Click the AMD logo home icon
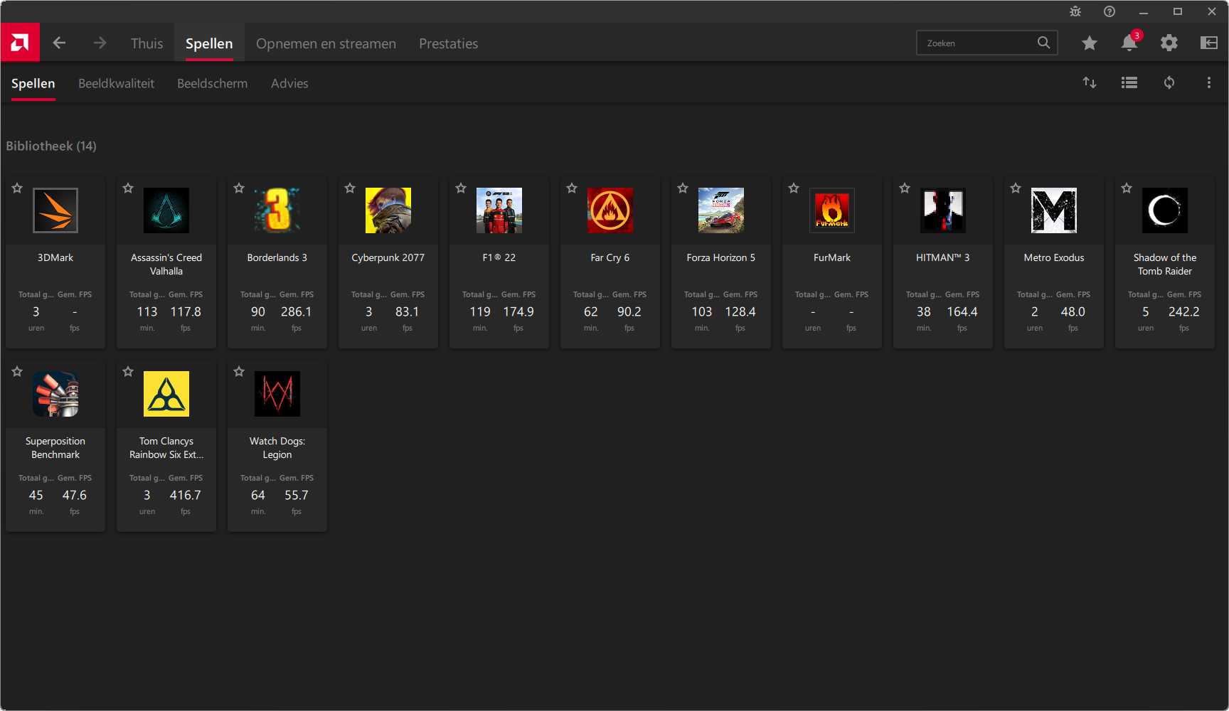The width and height of the screenshot is (1229, 711). [x=20, y=43]
